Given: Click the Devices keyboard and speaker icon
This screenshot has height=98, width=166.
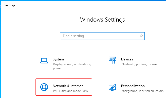Looking at the screenshot, I should pyautogui.click(x=113, y=60).
